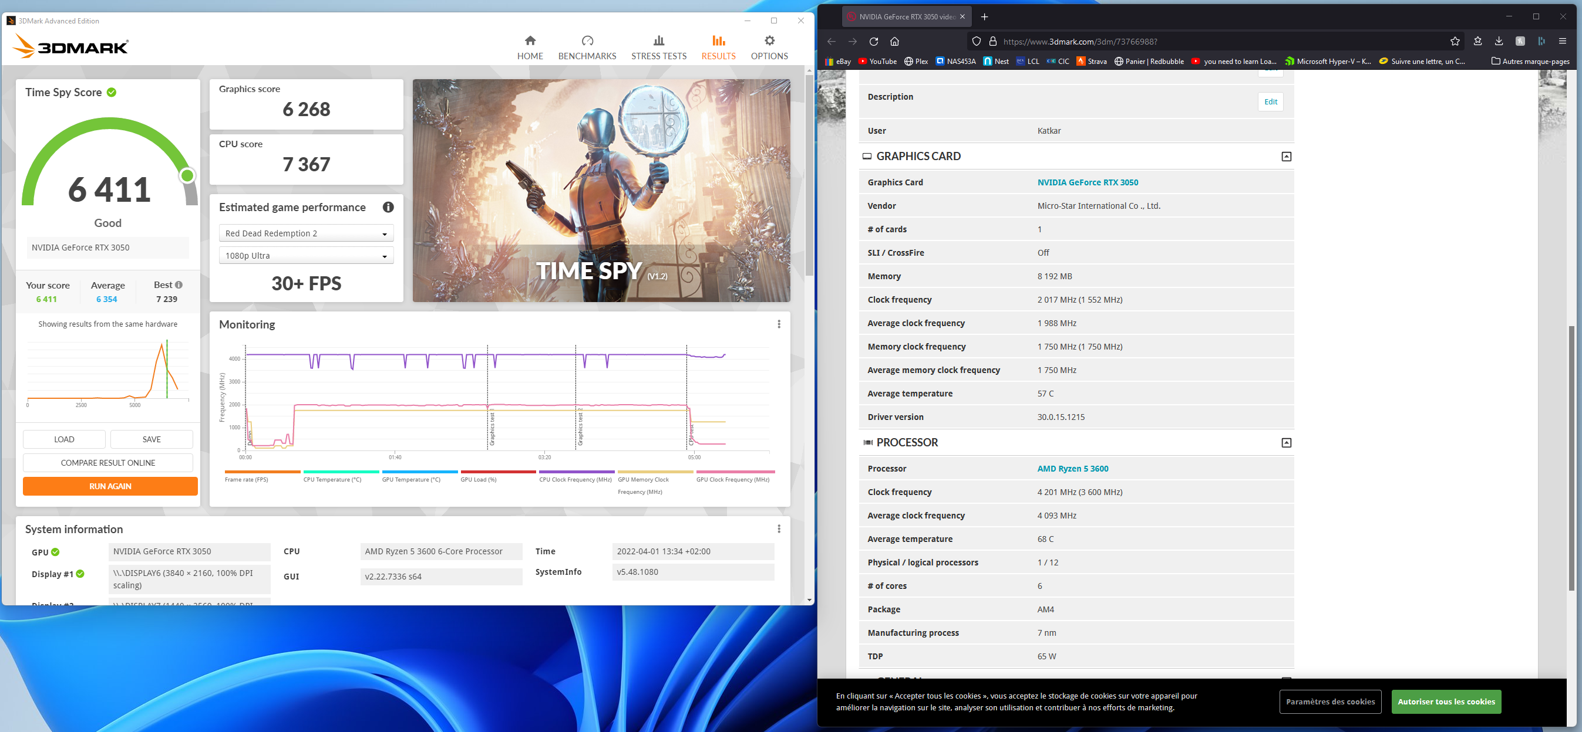Image resolution: width=1582 pixels, height=732 pixels.
Task: Open a new browser tab
Action: [x=984, y=16]
